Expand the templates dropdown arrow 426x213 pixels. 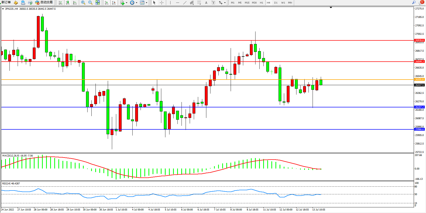(x=146, y=3)
